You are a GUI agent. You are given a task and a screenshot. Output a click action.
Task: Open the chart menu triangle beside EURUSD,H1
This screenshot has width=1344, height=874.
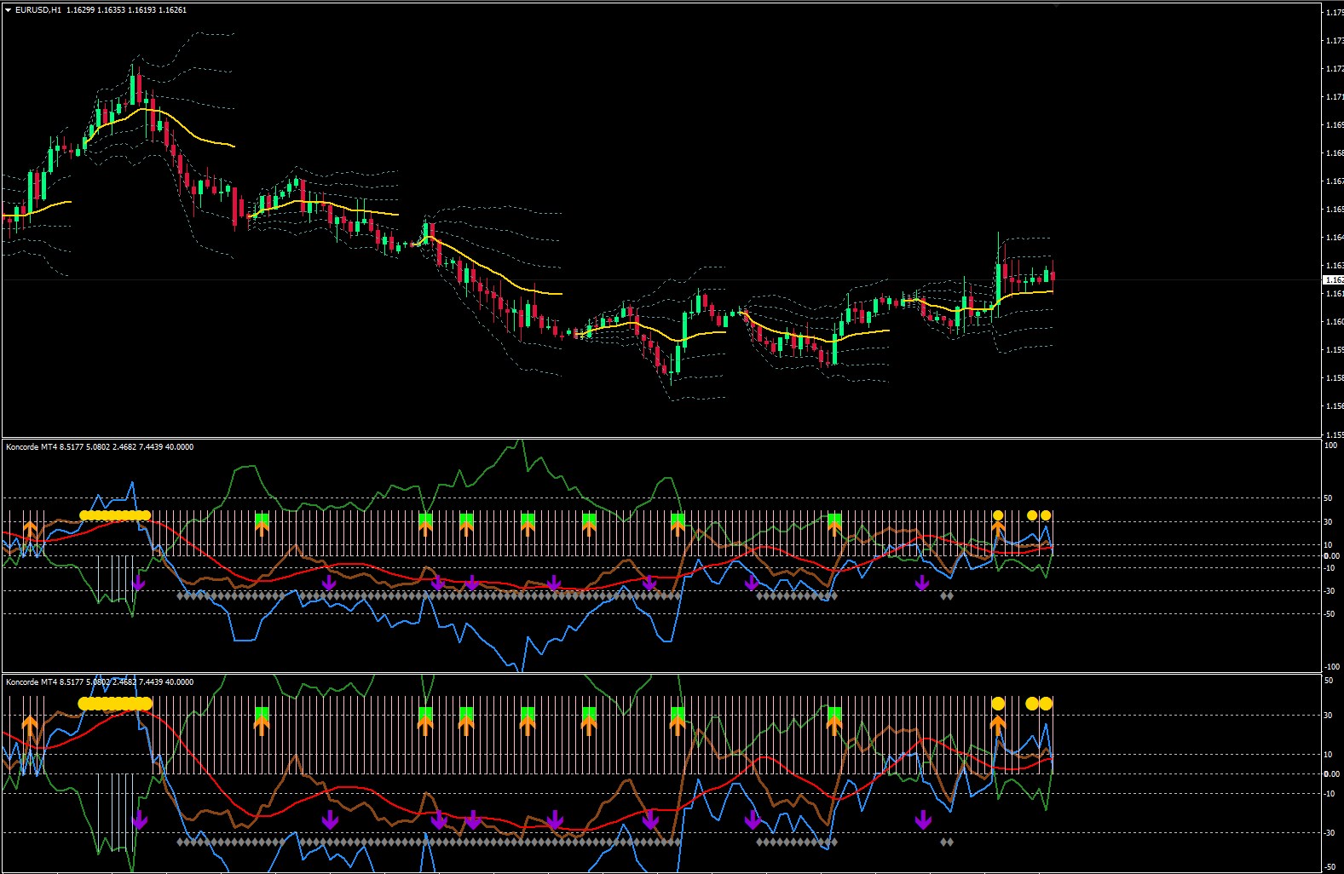[9, 10]
